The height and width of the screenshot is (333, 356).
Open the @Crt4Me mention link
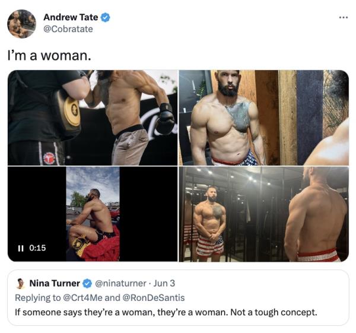tap(82, 298)
